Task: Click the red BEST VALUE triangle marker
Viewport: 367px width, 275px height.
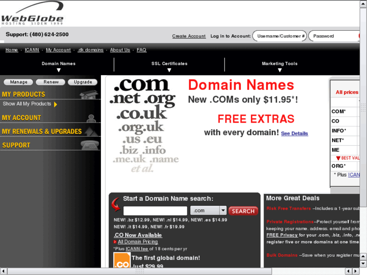Action: [338, 158]
